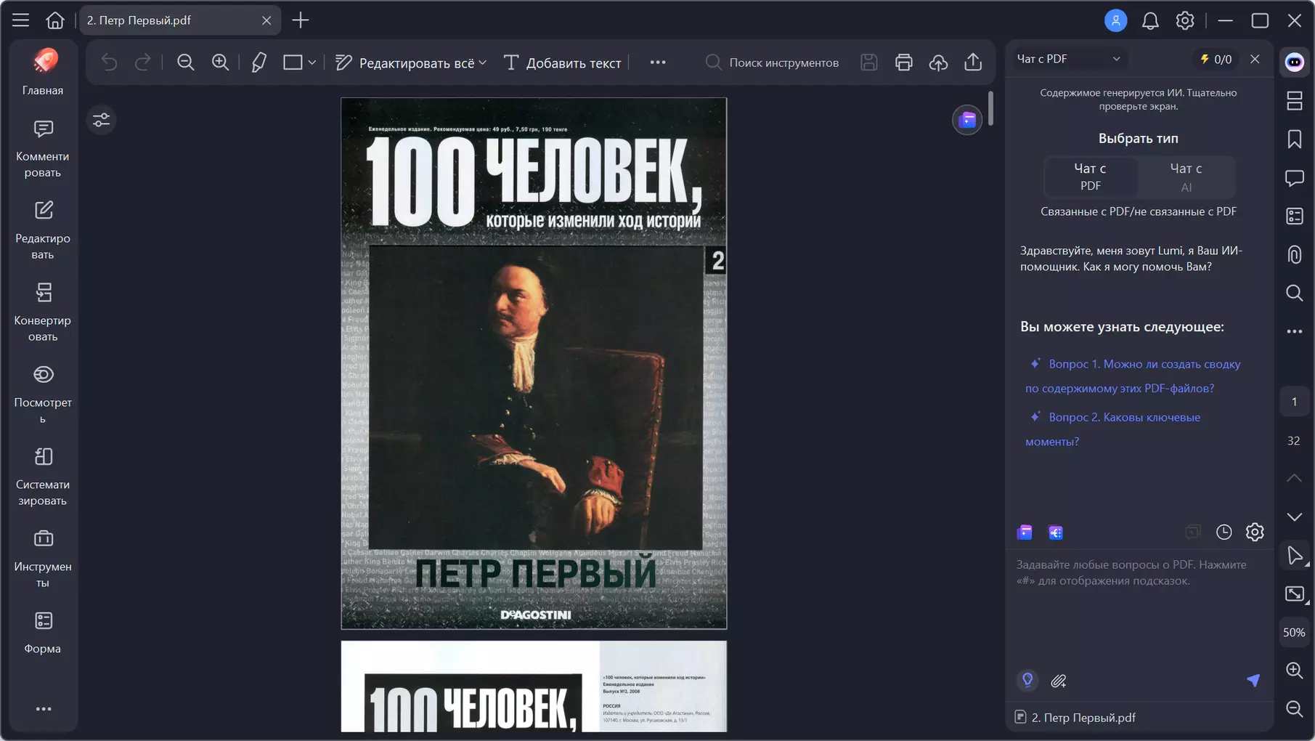
Task: Select the 2. Петр Первый.pdf tab
Action: click(179, 20)
